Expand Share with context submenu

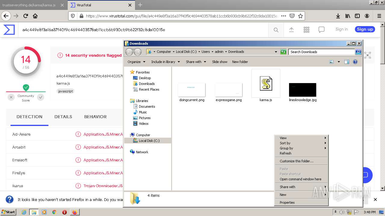coord(301,187)
